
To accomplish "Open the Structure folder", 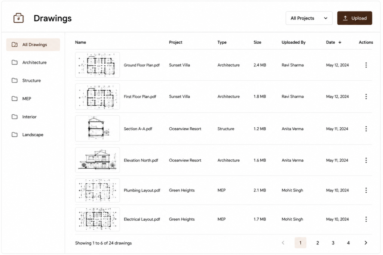I will pyautogui.click(x=33, y=80).
